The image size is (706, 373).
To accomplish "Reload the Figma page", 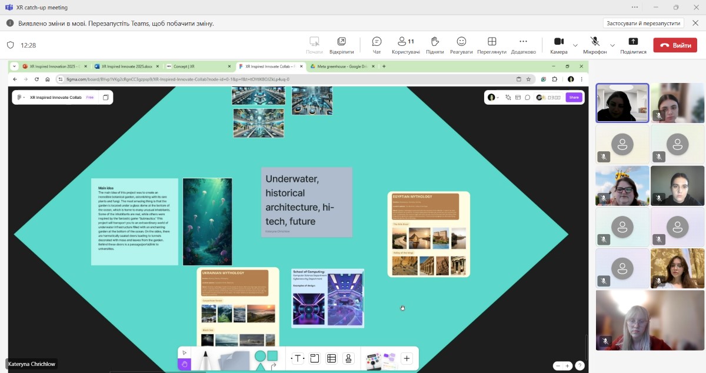I will 36,79.
